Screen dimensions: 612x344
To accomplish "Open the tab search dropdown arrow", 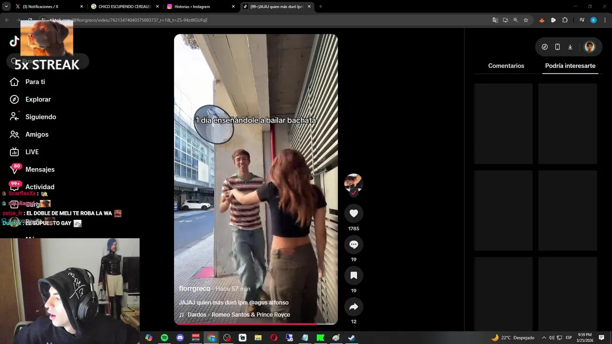I will pos(6,7).
